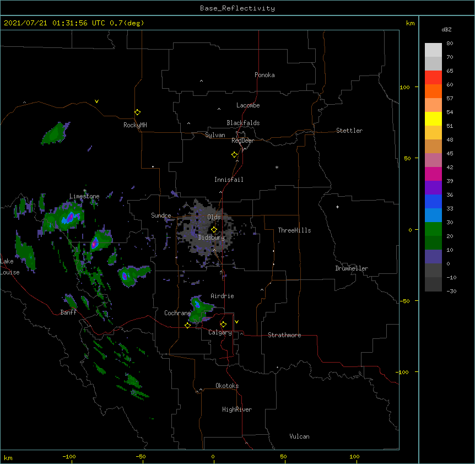Click the green echo west of RockyMH

pos(56,133)
